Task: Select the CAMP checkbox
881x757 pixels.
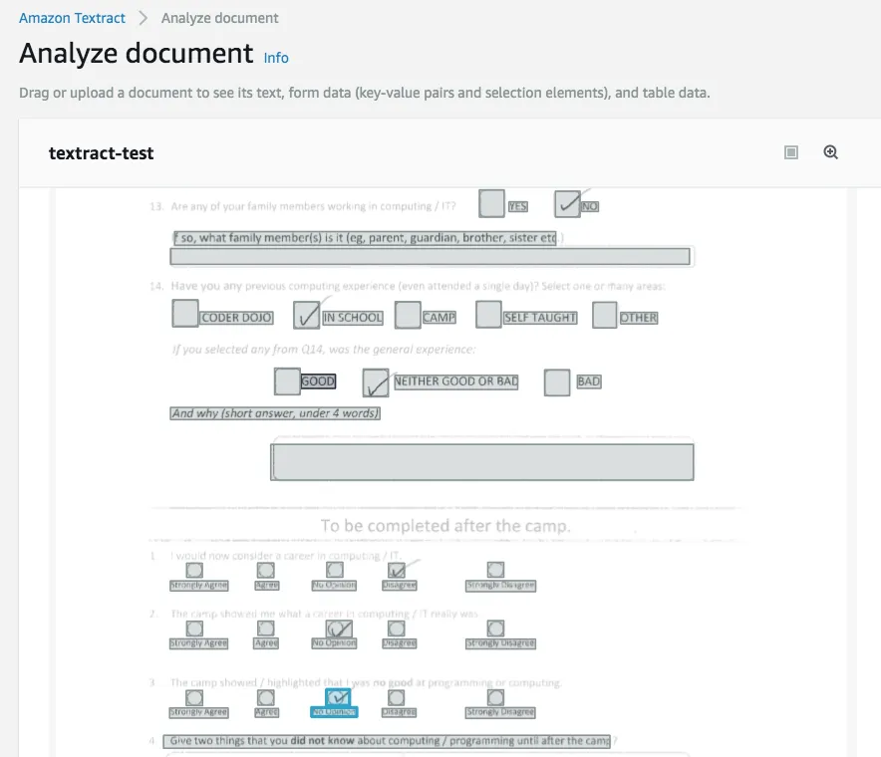Action: [408, 315]
